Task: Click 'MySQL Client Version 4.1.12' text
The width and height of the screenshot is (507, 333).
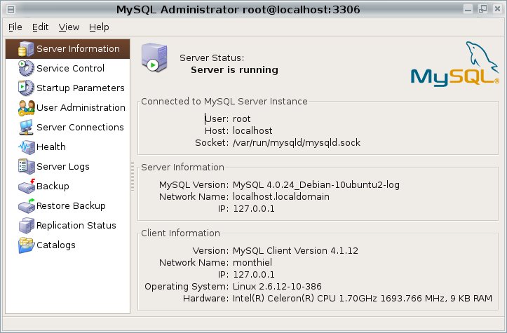Action: click(x=295, y=251)
